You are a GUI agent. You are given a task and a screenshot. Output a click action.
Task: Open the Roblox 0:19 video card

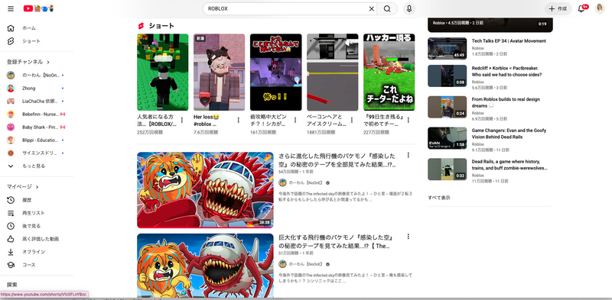[x=490, y=24]
